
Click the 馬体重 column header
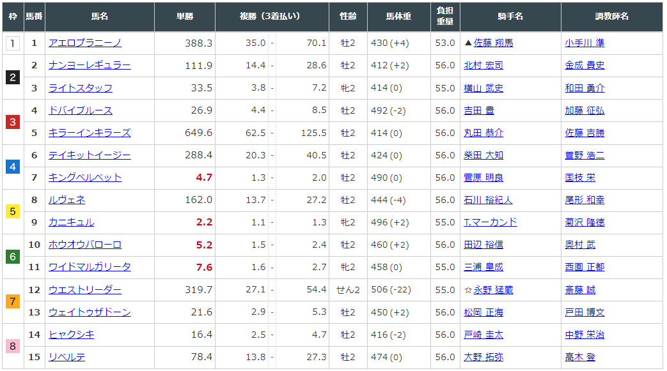click(x=398, y=17)
